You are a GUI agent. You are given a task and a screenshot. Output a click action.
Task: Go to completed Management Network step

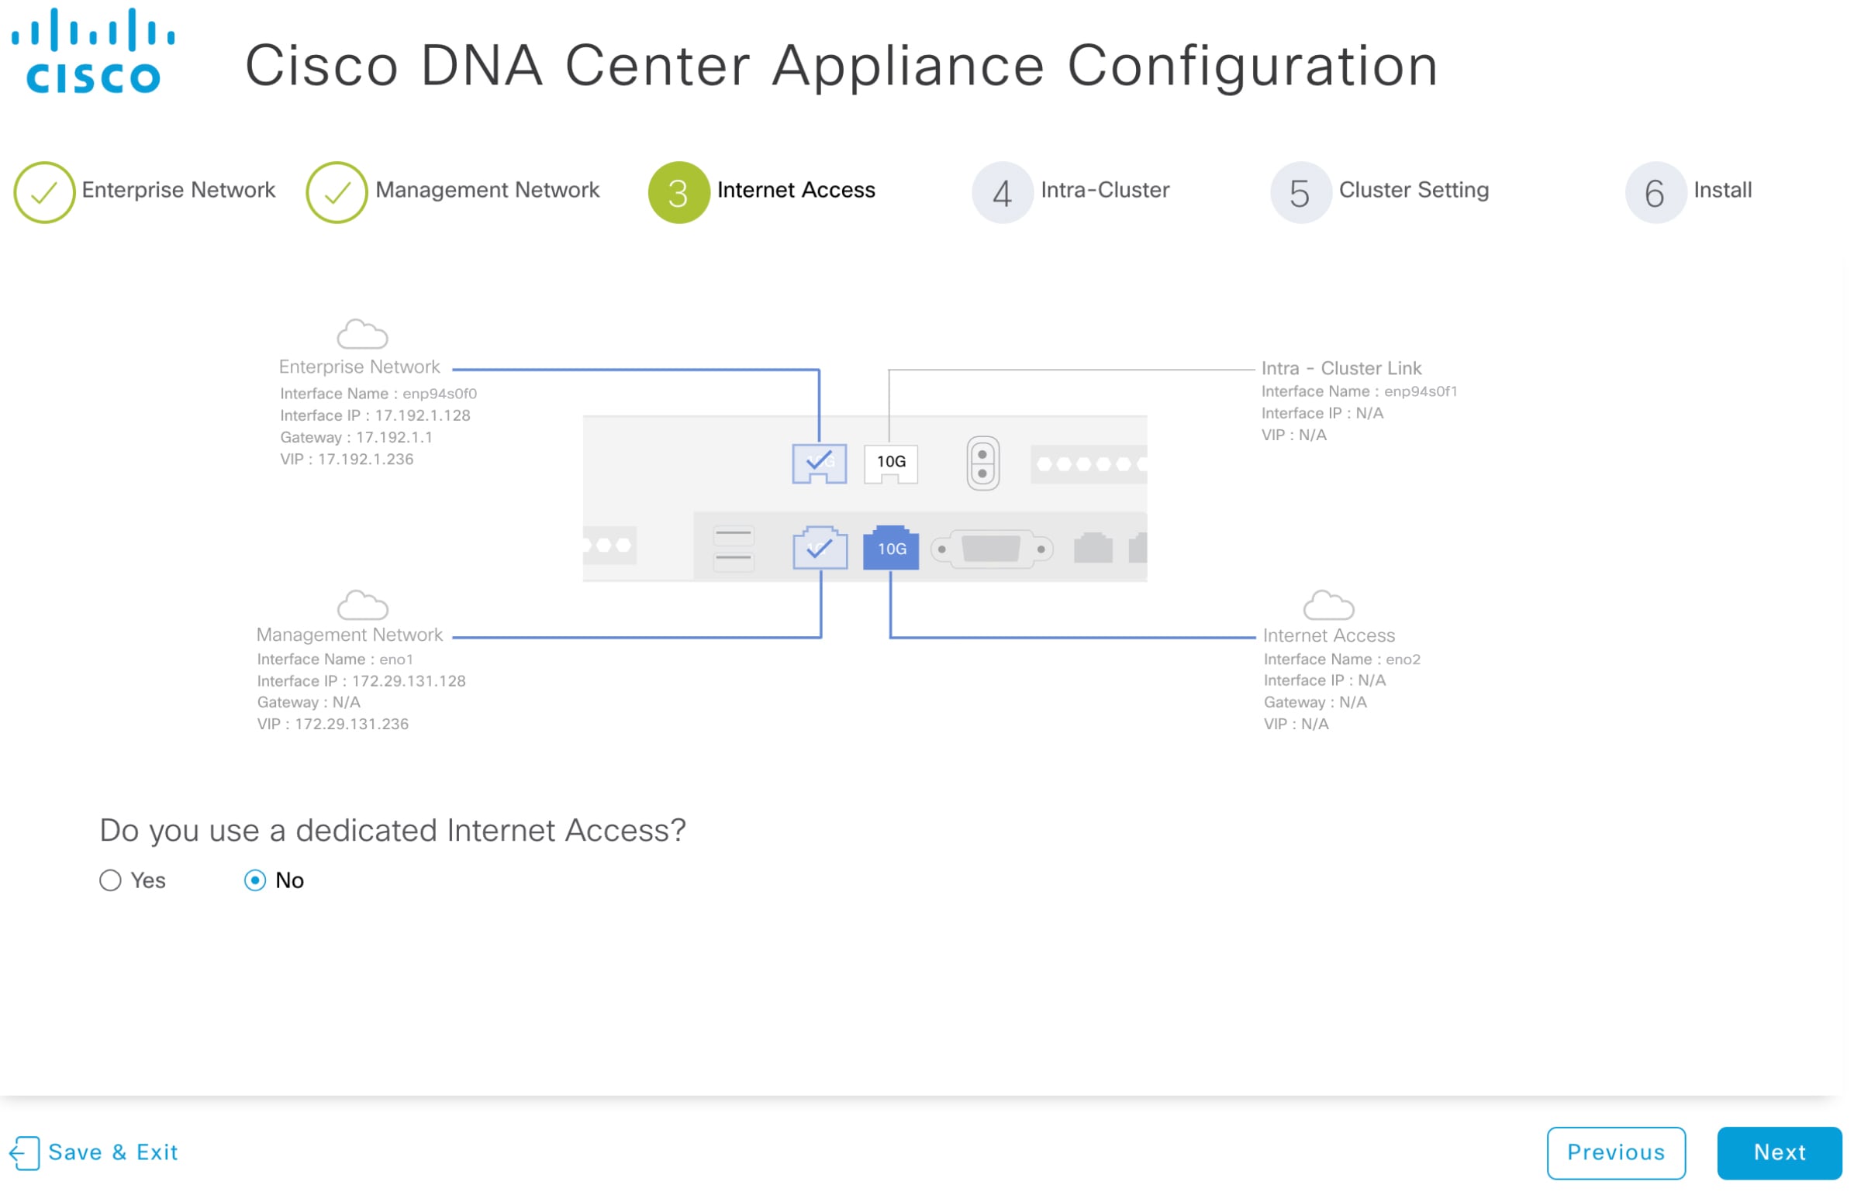pyautogui.click(x=337, y=192)
